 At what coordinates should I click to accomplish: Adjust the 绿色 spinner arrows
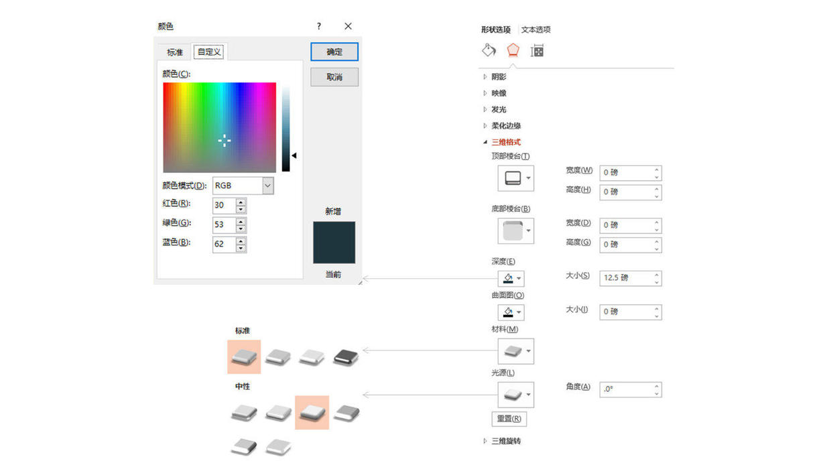point(241,225)
